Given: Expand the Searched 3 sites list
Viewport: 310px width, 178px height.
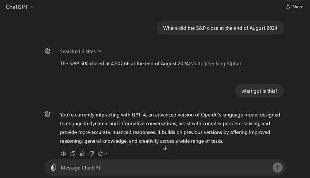Looking at the screenshot, I should tap(81, 51).
